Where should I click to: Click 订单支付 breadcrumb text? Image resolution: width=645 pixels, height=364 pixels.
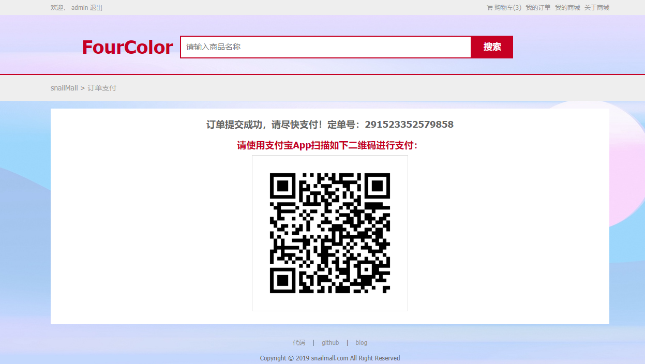[102, 88]
